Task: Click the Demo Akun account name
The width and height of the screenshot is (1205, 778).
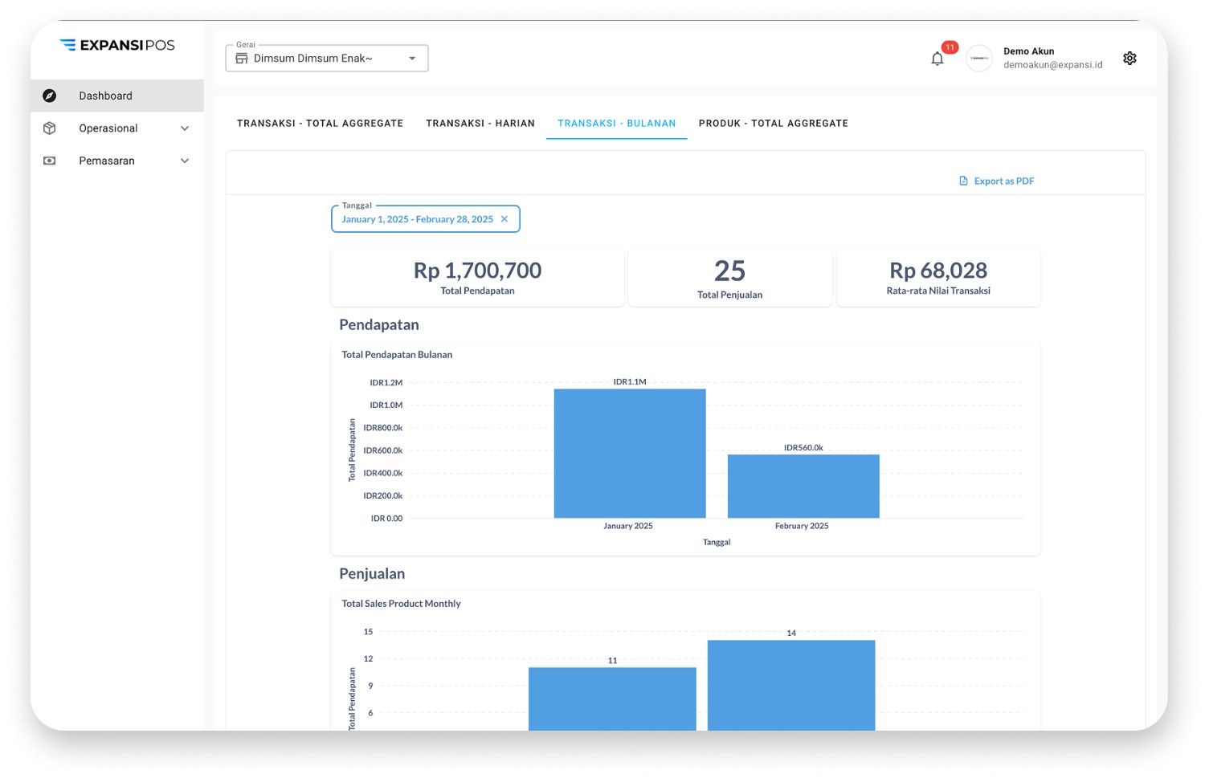Action: coord(1028,51)
